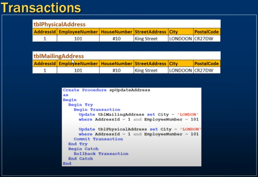This screenshot has height=177, width=258.
Task: Click the "as" keyword code line
Action: coord(65,95)
